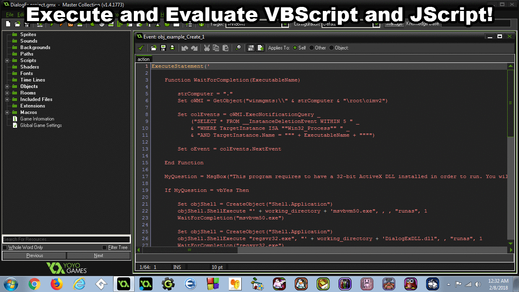Select the Object radio button
The height and width of the screenshot is (292, 519).
331,48
